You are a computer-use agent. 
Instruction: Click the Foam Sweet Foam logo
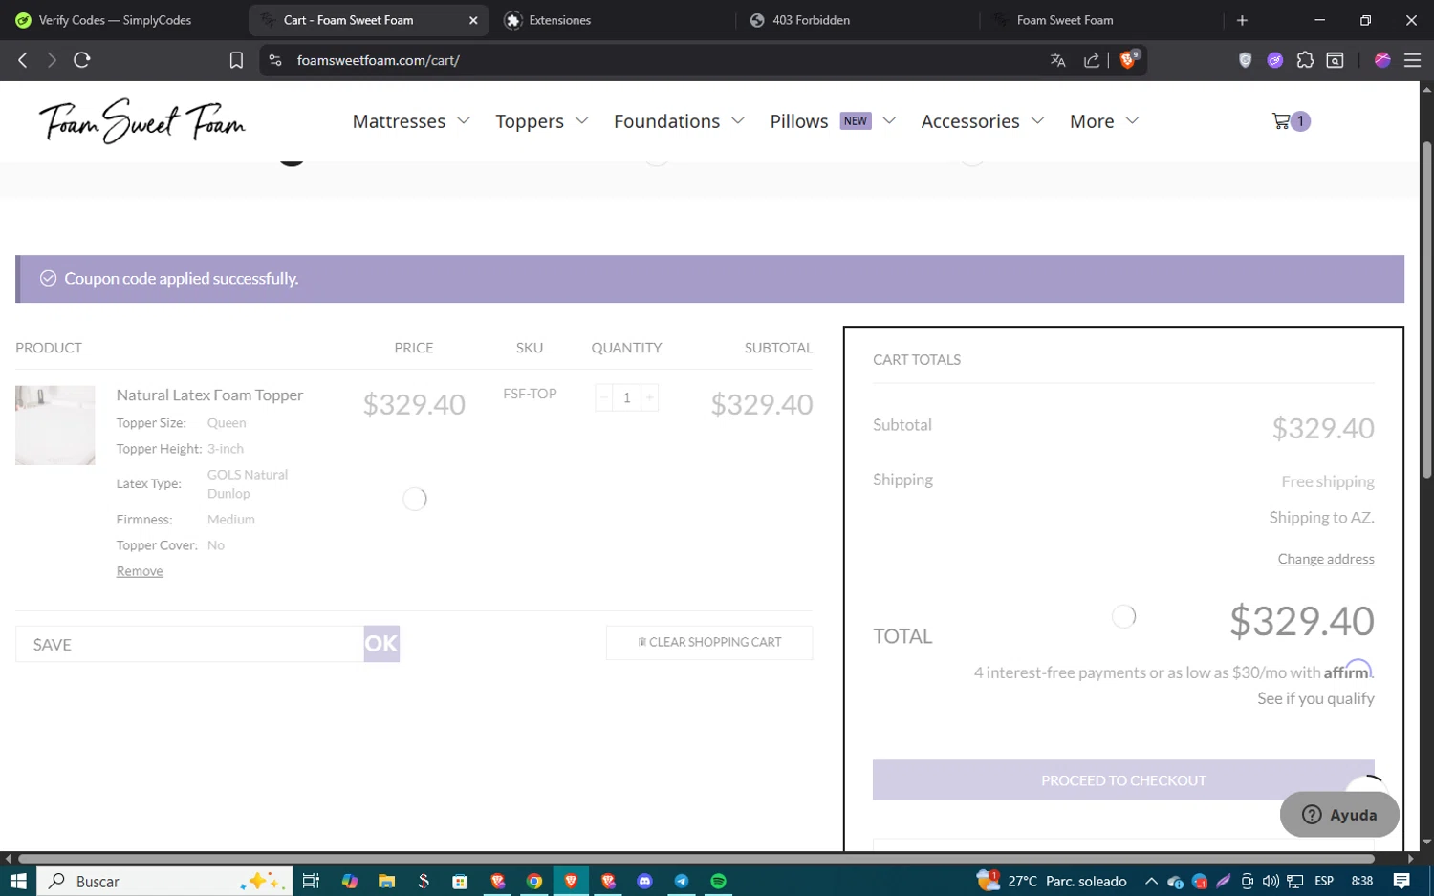pos(141,121)
